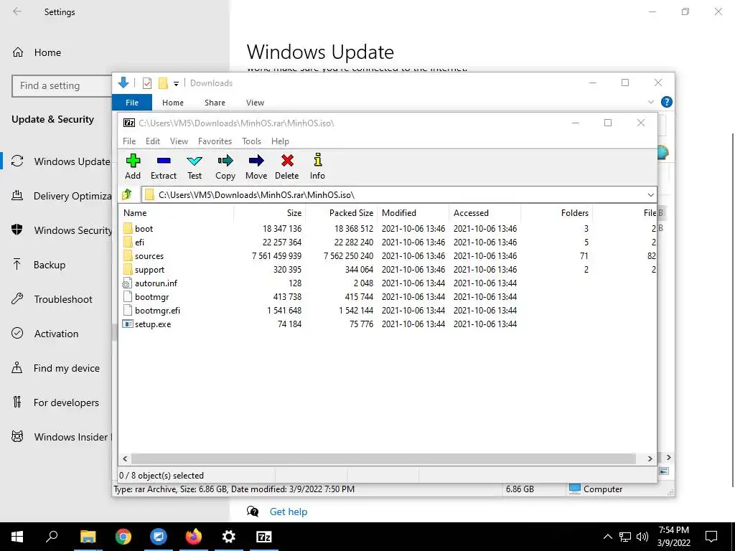Click the Windows Start button
Screen dimensions: 735x551
click(x=17, y=537)
